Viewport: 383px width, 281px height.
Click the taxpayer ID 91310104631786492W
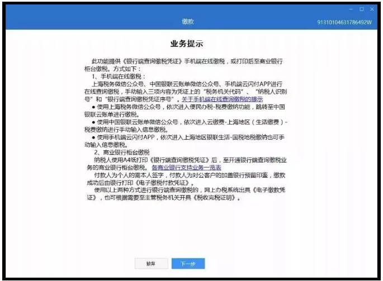coord(343,22)
